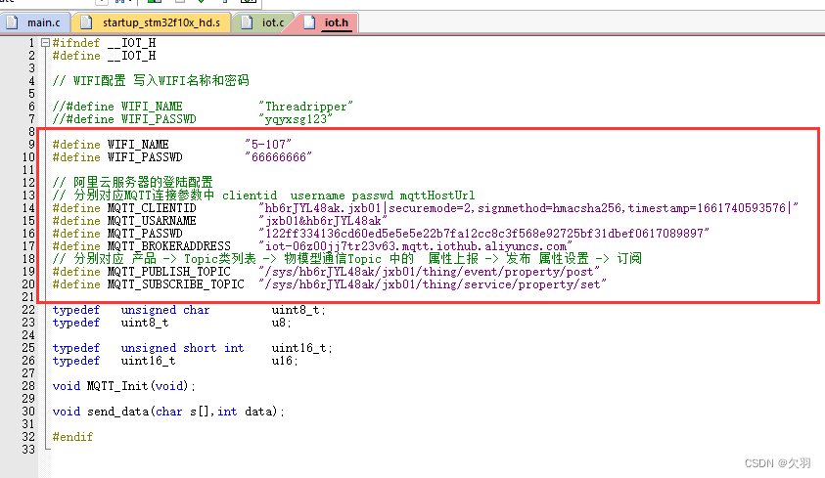The width and height of the screenshot is (825, 478).
Task: Click the MQTT_SUBSCRIBE_TOPIC property/set string
Action: click(x=433, y=284)
